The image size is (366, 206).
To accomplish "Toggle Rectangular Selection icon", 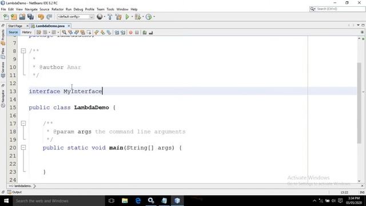I will [89, 33].
